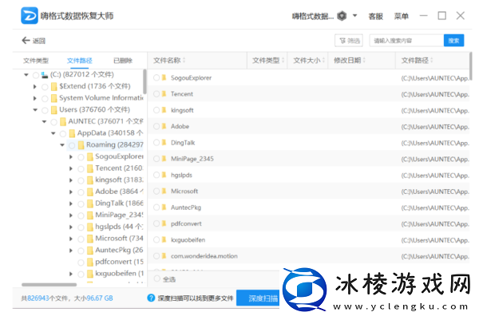The height and width of the screenshot is (316, 479).
Task: Switch to the 文件类型 tab
Action: click(x=36, y=61)
